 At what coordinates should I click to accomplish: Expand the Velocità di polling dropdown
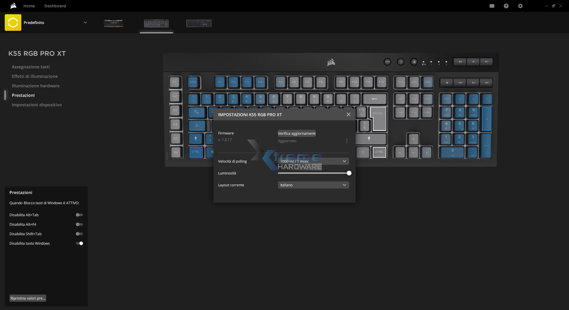point(313,161)
